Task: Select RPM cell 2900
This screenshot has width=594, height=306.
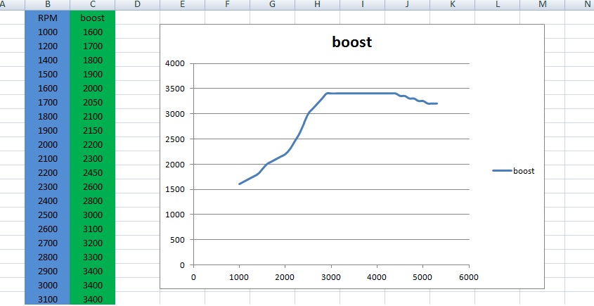Action: (x=47, y=271)
